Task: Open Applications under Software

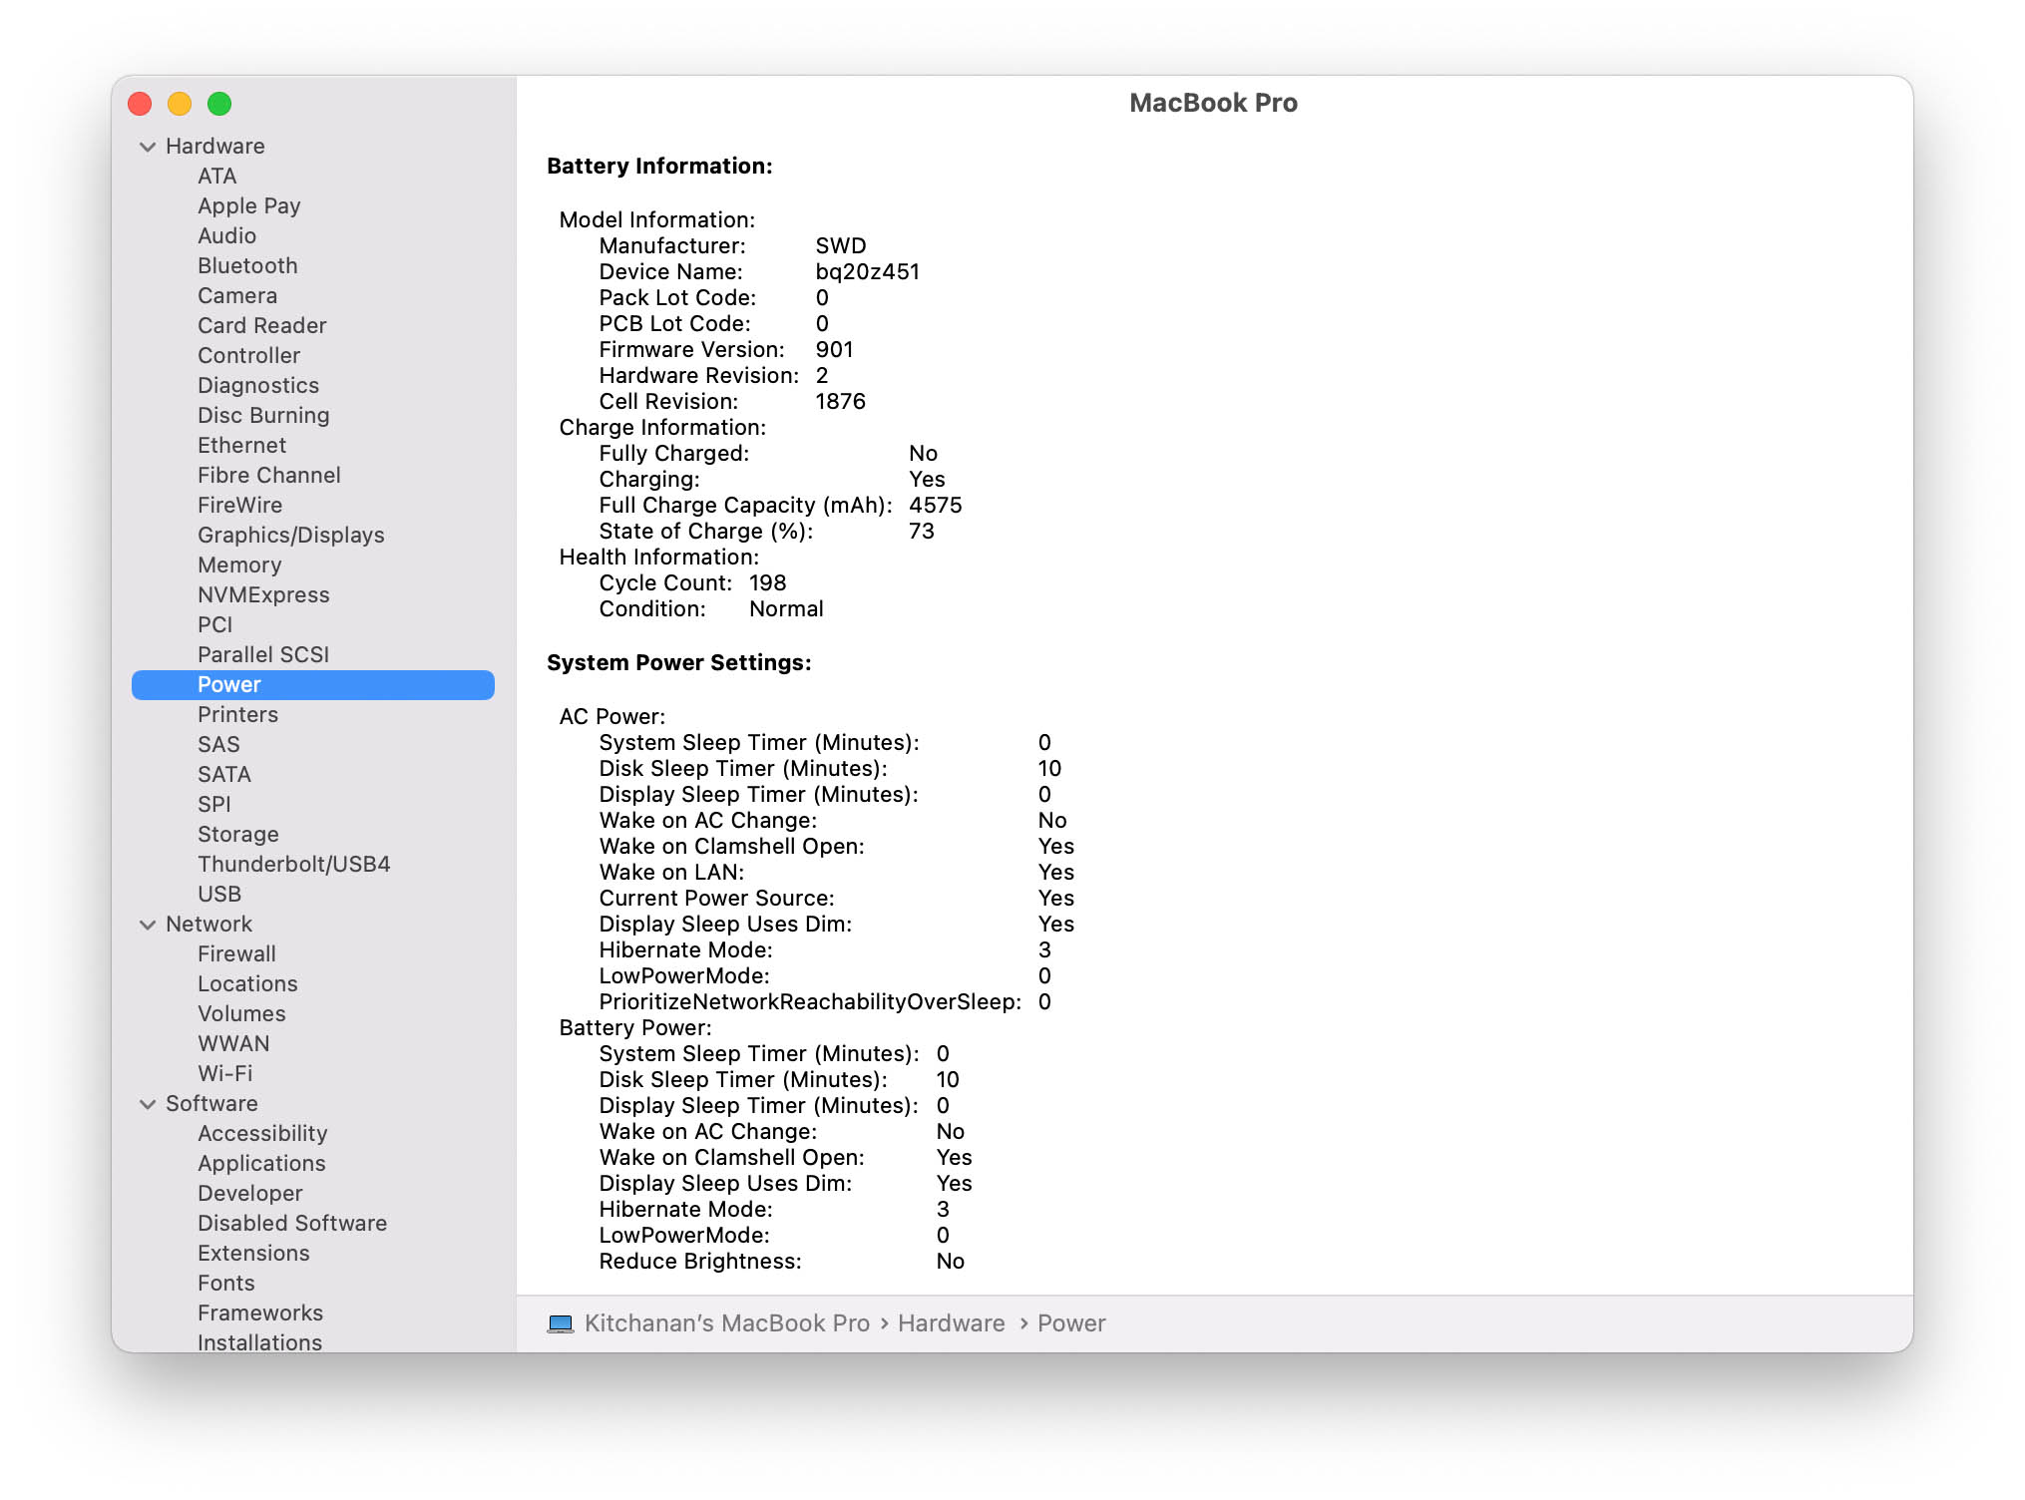Action: (x=261, y=1164)
